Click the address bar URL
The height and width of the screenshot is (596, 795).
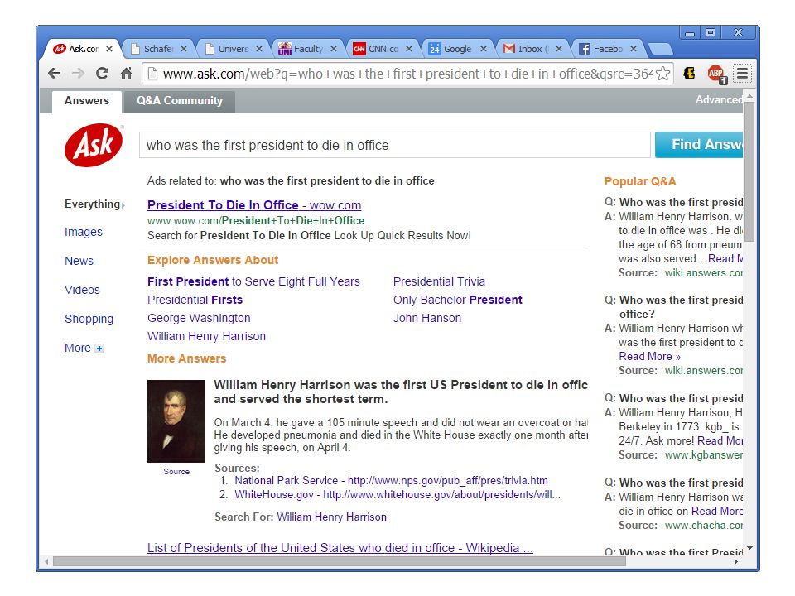(406, 74)
